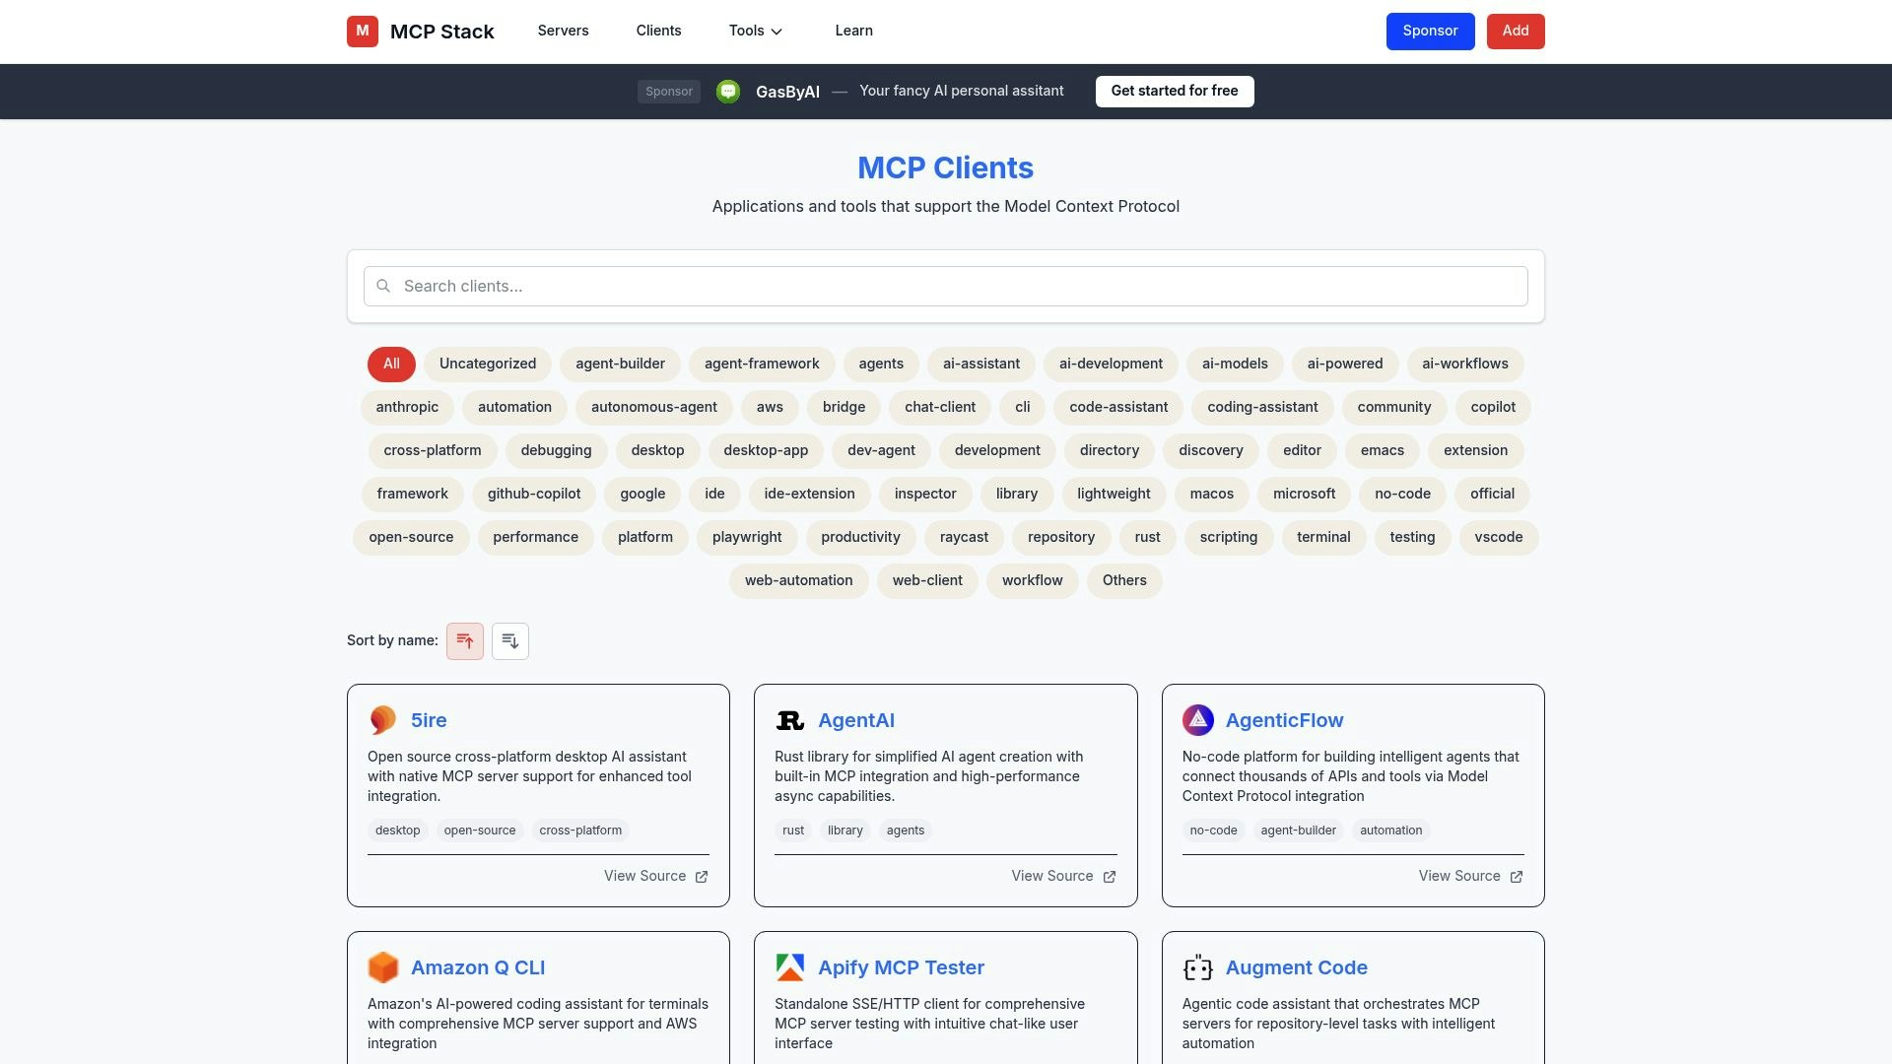Open the Augment Code title link

[x=1296, y=967]
